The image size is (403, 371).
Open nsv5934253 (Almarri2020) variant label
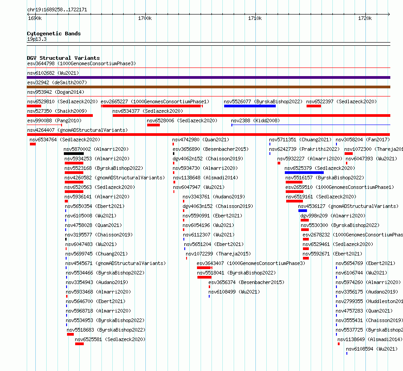tap(97, 159)
